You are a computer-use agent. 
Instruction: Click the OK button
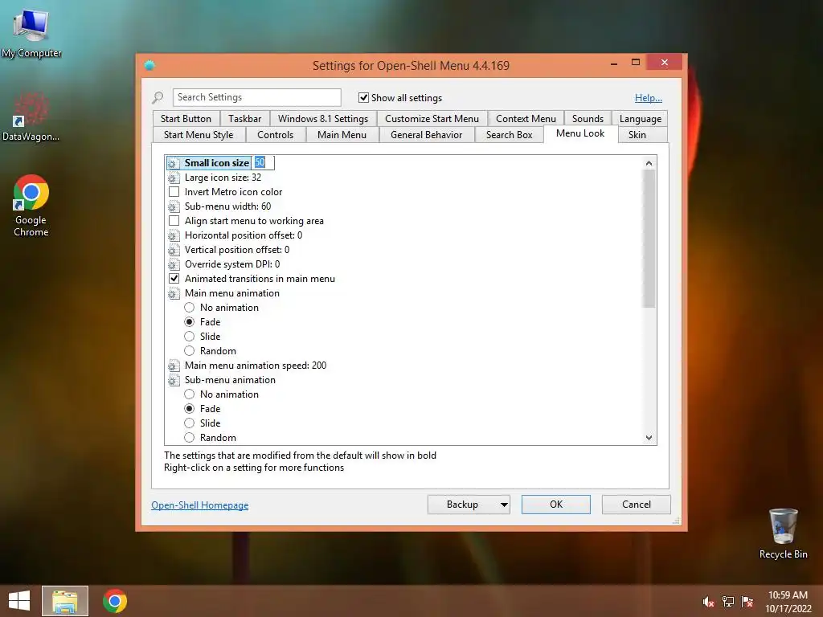click(x=556, y=505)
